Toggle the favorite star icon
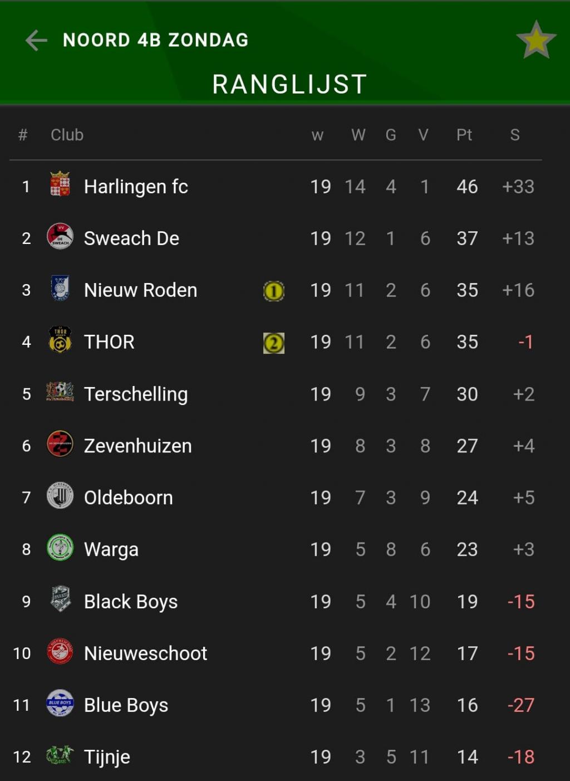Screen dimensions: 570x781 coord(536,40)
